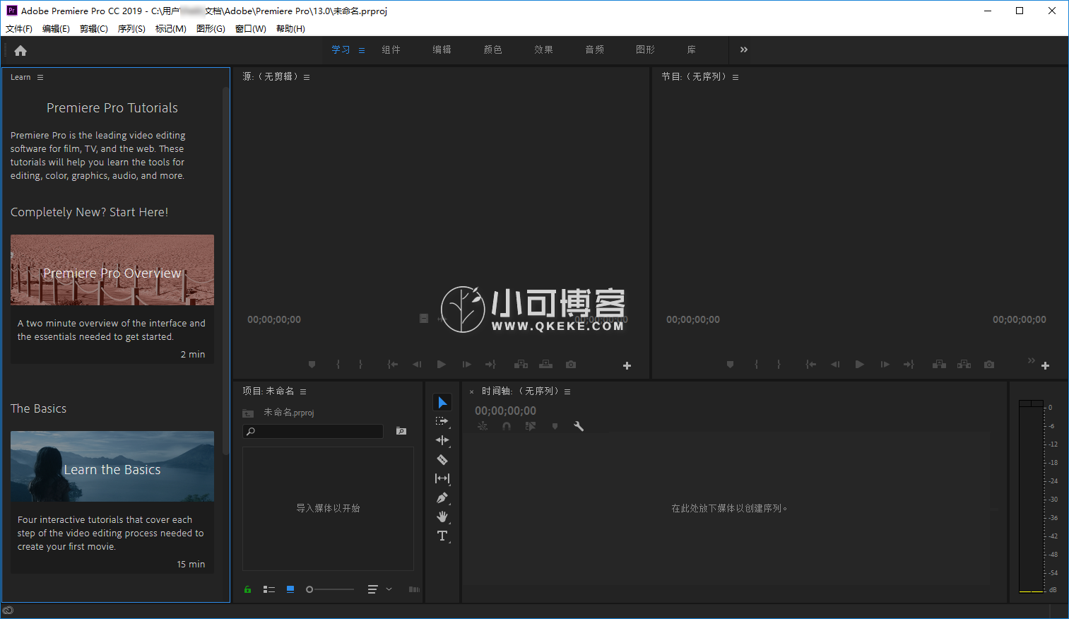Play the Source monitor clip
Image resolution: width=1069 pixels, height=619 pixels.
pos(441,365)
